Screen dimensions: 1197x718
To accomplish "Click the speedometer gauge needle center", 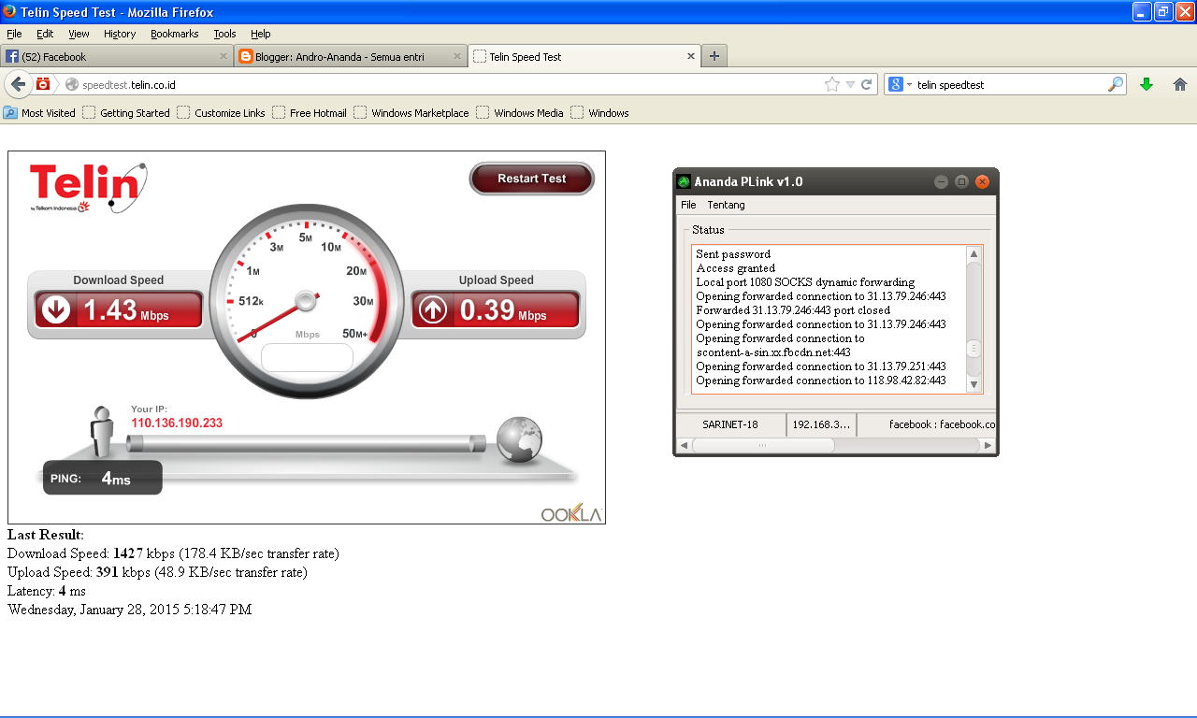I will pyautogui.click(x=306, y=300).
